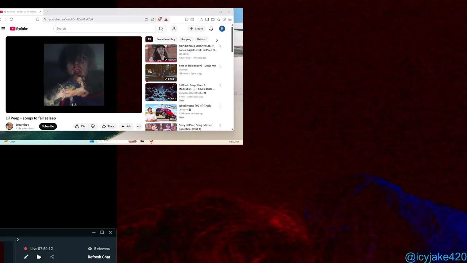
Task: Open 'Every Lil Peep Song [Master Collection]' title
Action: (x=195, y=127)
